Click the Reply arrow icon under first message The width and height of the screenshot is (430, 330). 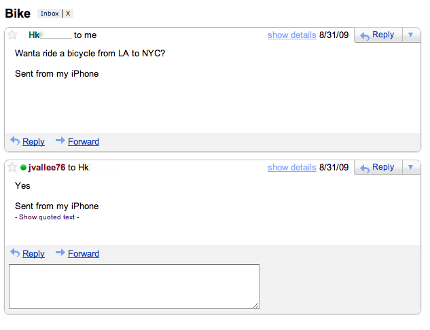(x=15, y=141)
